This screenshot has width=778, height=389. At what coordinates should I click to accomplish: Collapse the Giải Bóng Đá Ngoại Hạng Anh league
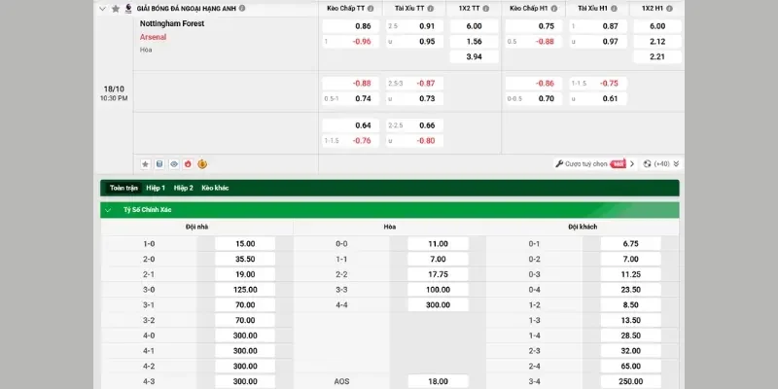[102, 9]
